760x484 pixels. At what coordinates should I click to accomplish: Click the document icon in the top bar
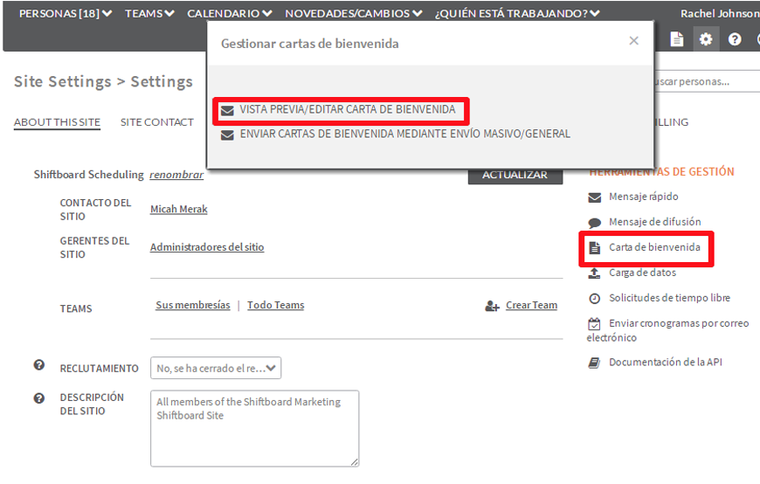677,39
